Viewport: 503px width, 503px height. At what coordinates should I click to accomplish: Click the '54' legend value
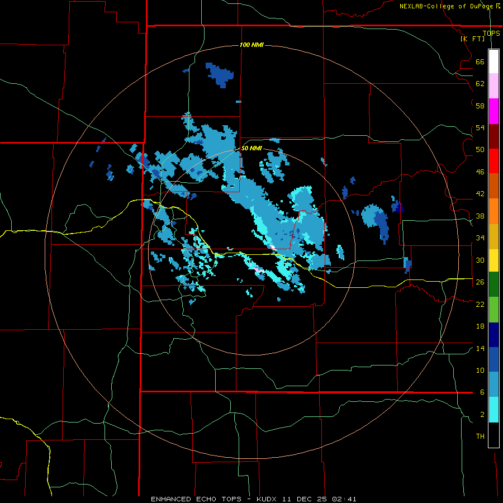click(480, 127)
